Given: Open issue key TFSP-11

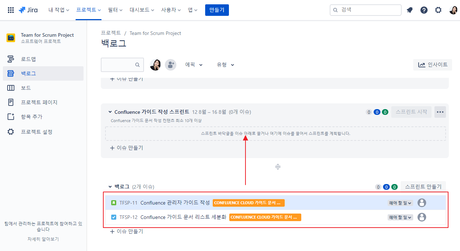Looking at the screenshot, I should (x=128, y=203).
